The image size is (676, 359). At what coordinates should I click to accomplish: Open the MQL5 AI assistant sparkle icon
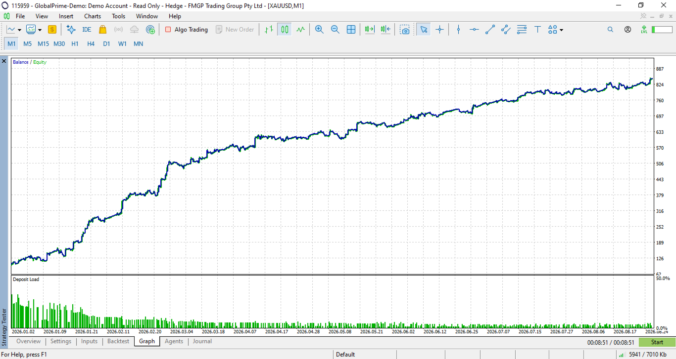[x=71, y=30]
